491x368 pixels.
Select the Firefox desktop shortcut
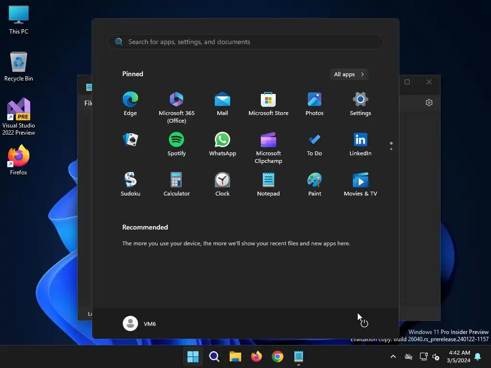(x=19, y=160)
